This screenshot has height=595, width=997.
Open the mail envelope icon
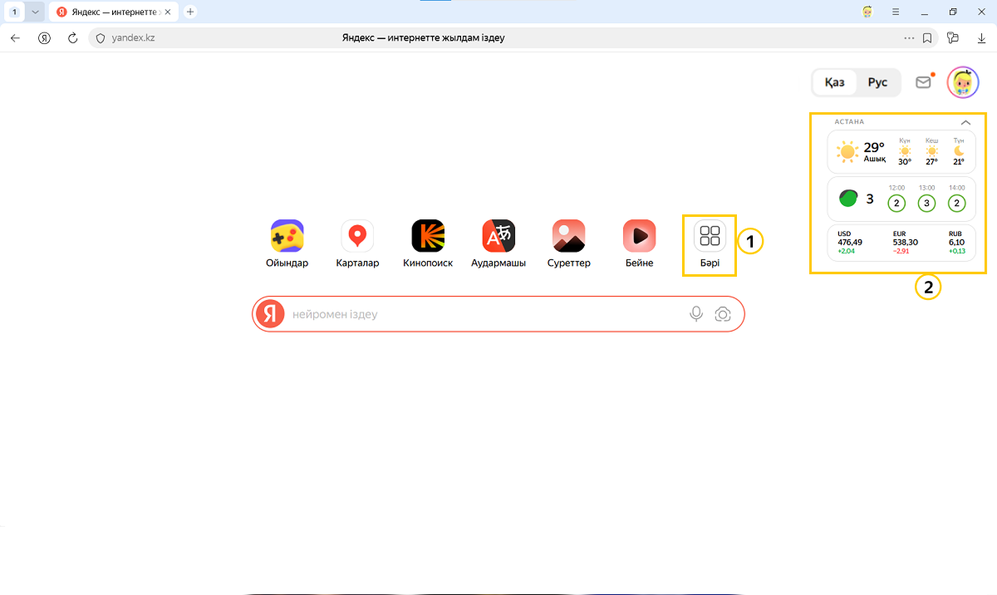tap(923, 81)
